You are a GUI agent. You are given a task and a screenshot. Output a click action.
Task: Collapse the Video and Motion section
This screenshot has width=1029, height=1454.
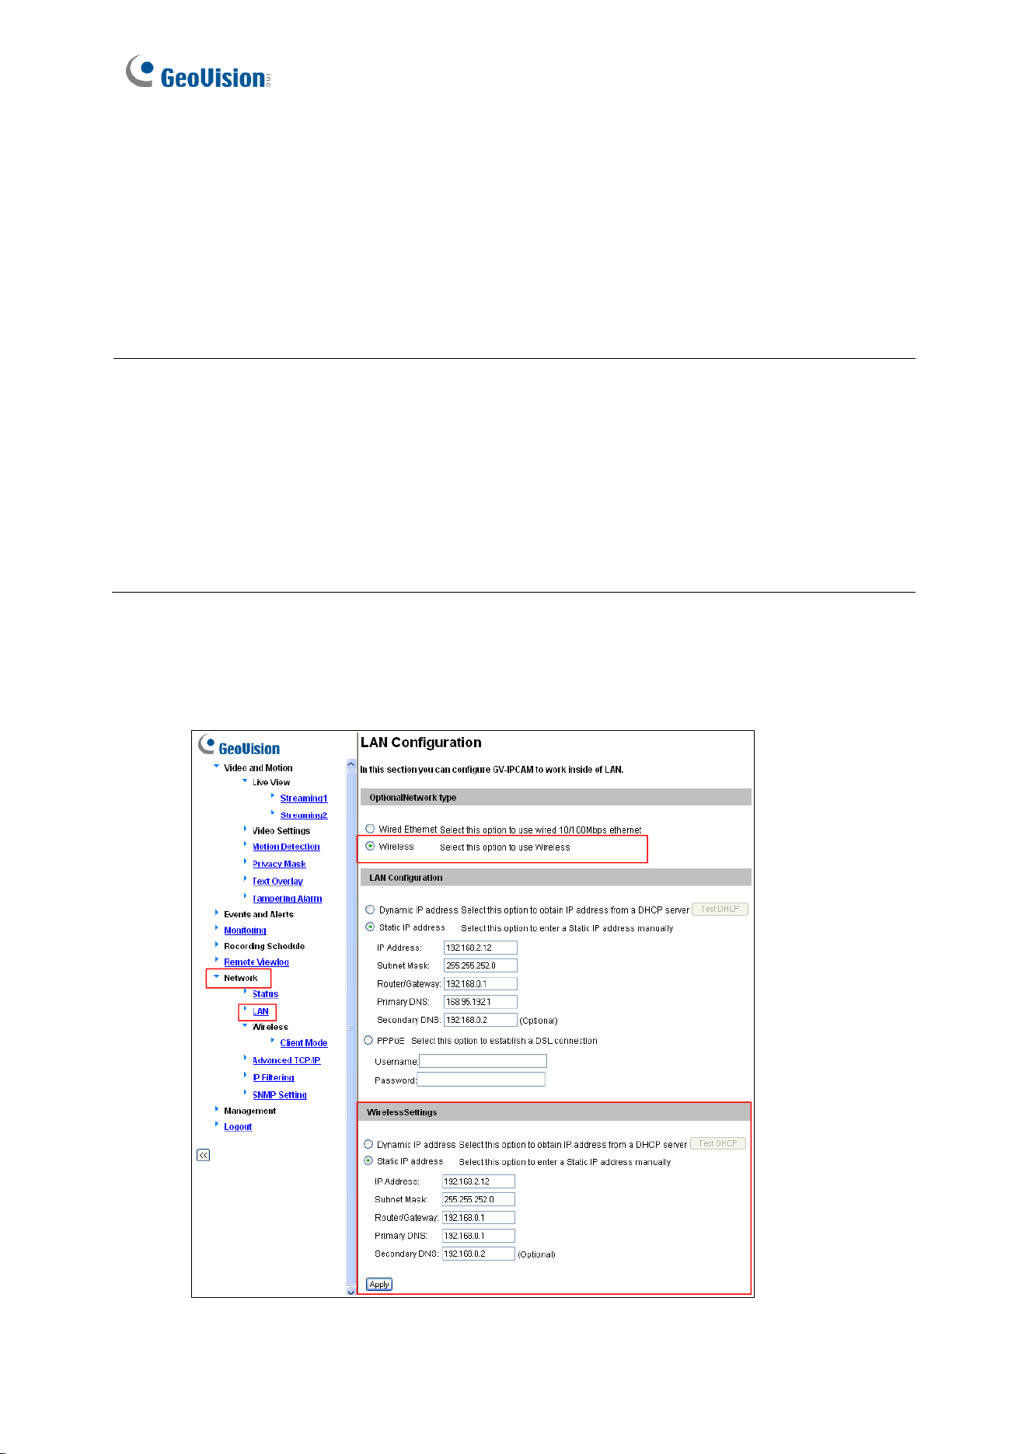[217, 767]
